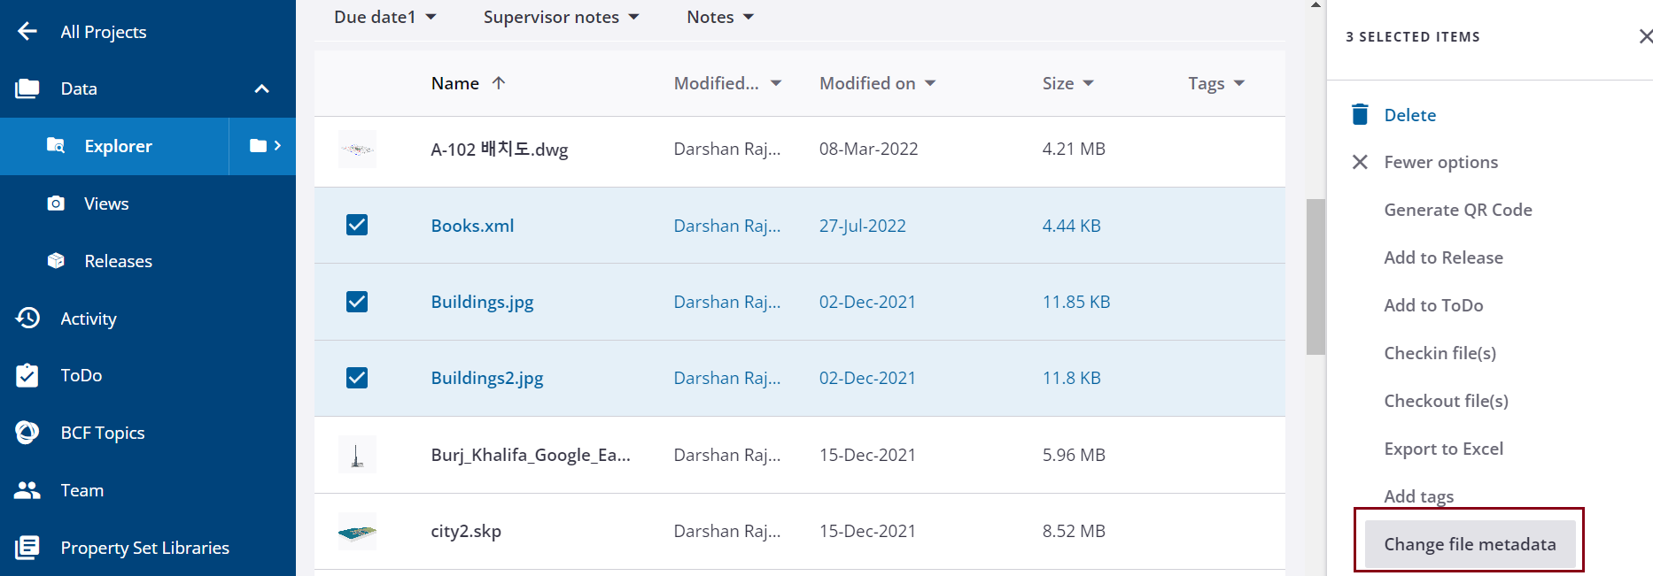Click the Property Set Libraries icon
The width and height of the screenshot is (1653, 576).
coord(27,548)
